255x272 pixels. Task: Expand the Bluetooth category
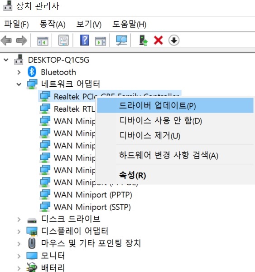pos(19,72)
